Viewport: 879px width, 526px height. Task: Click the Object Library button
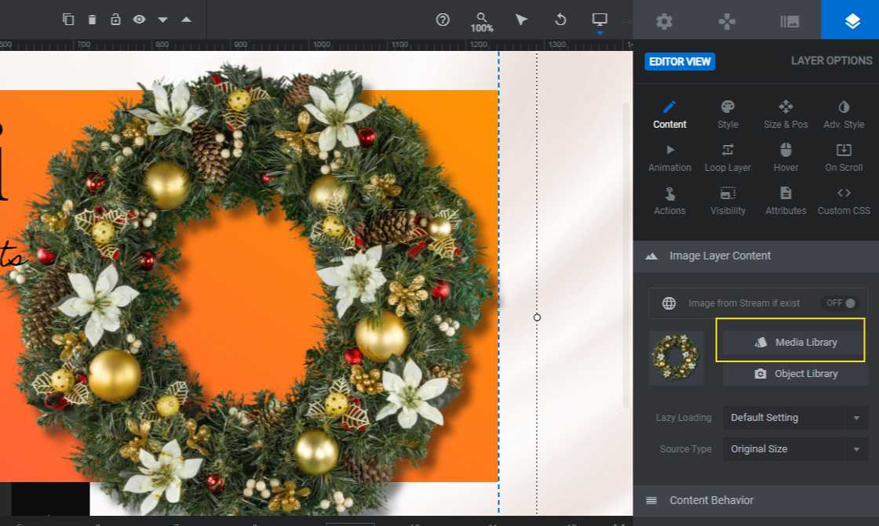point(795,374)
